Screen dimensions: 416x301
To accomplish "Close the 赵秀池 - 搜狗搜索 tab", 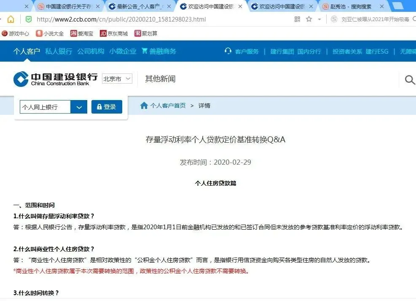I will click(382, 6).
